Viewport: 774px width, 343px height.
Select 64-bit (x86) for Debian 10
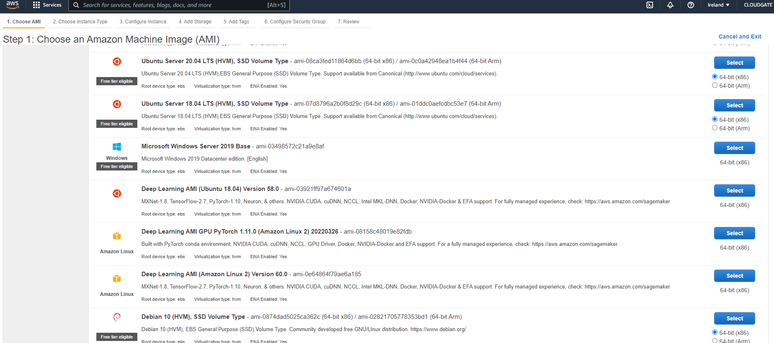point(715,332)
